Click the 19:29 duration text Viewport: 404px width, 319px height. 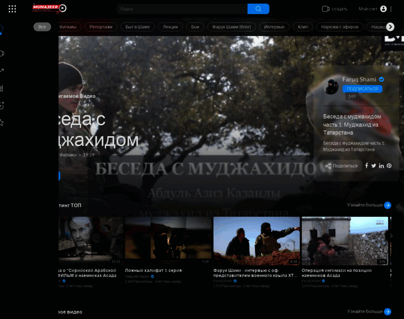coord(89,155)
